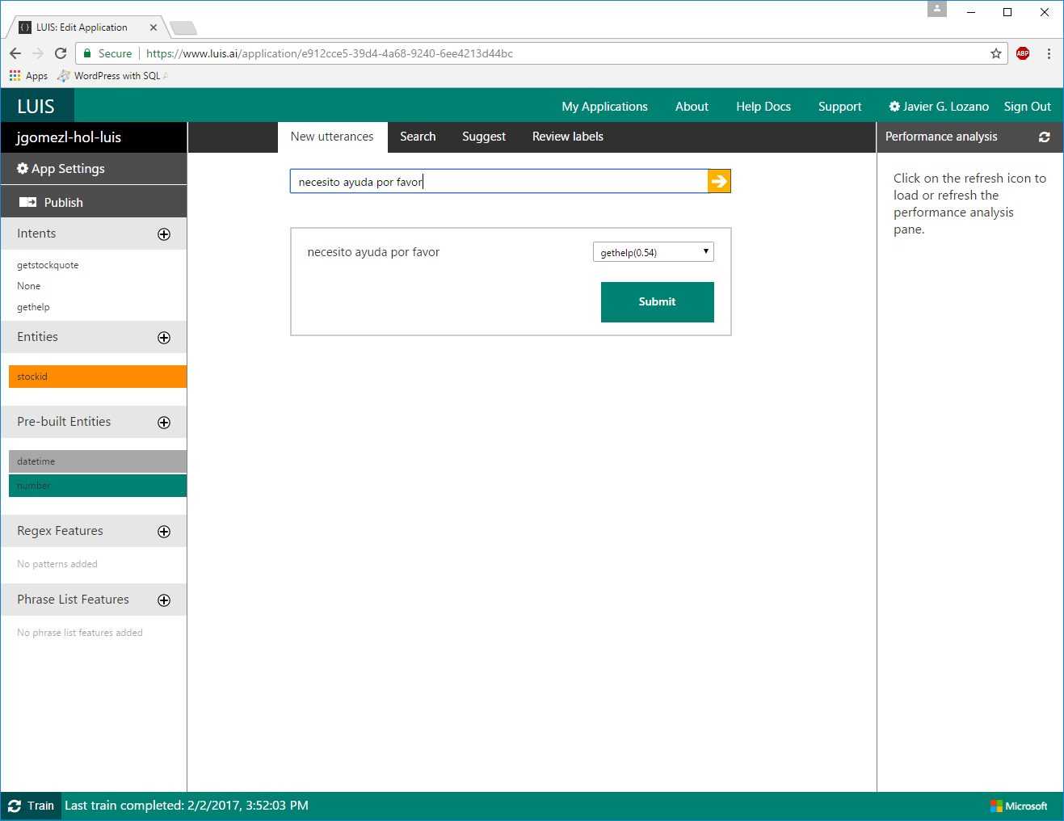Switch to the Suggest tab

[x=484, y=137]
